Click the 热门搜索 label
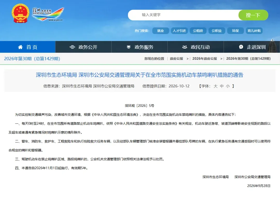This screenshot has height=198, width=280. click(142, 31)
